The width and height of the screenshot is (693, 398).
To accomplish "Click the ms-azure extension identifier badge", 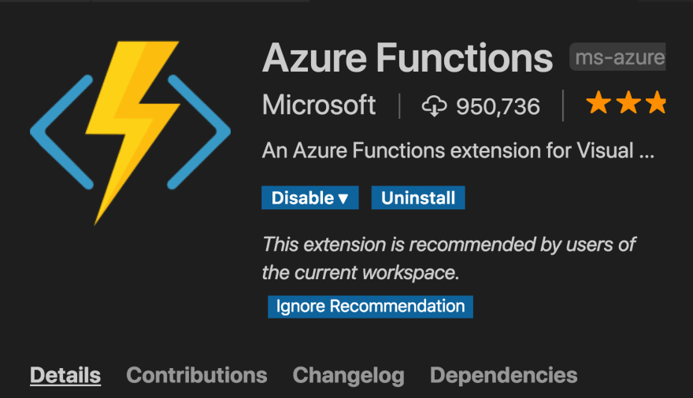I will [617, 57].
